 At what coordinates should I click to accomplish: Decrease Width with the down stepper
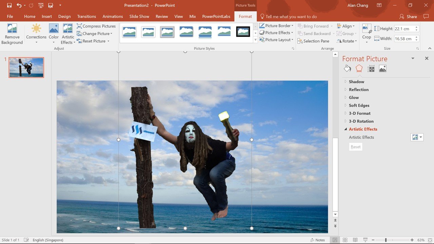coord(417,40)
